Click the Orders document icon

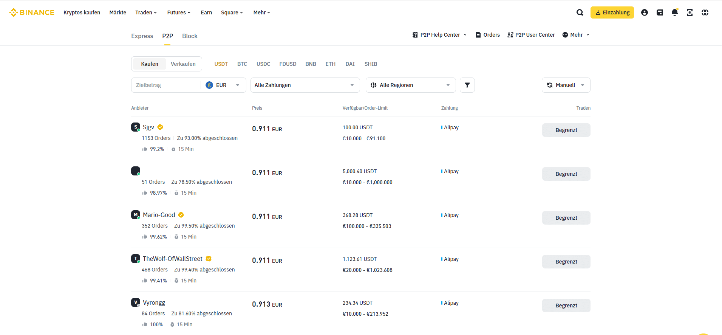click(478, 35)
